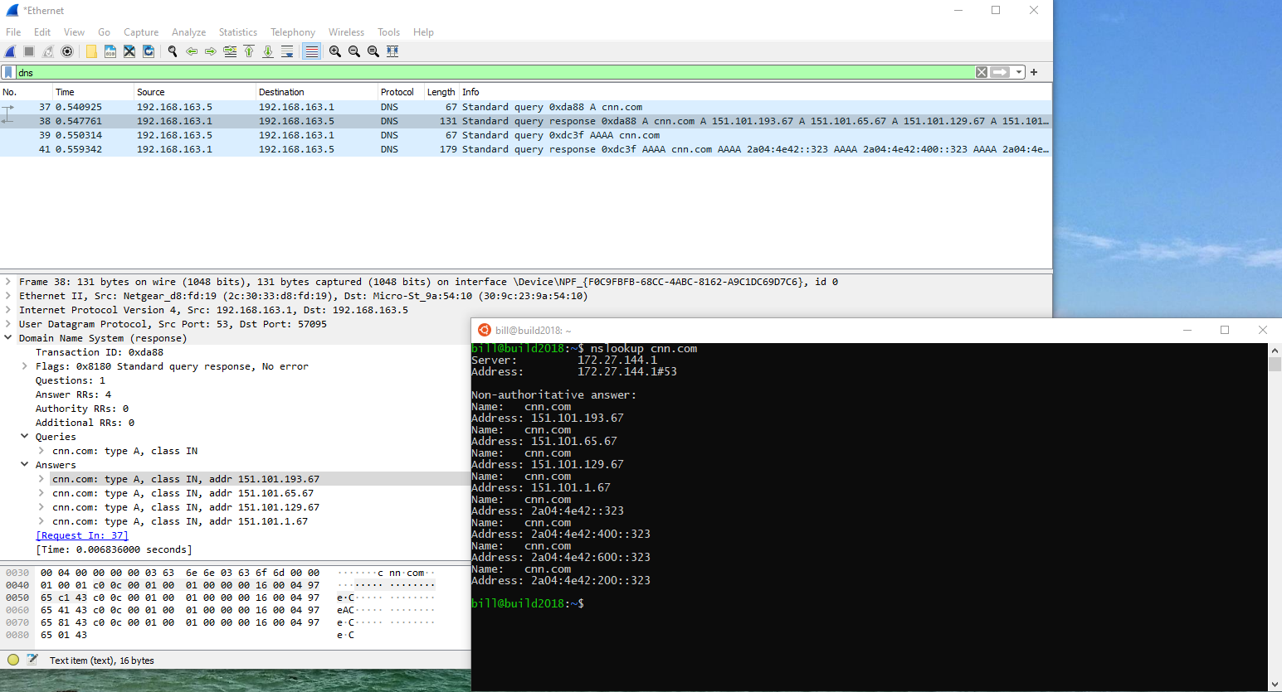The width and height of the screenshot is (1282, 692).
Task: Sort by the Source column header
Action: click(195, 92)
